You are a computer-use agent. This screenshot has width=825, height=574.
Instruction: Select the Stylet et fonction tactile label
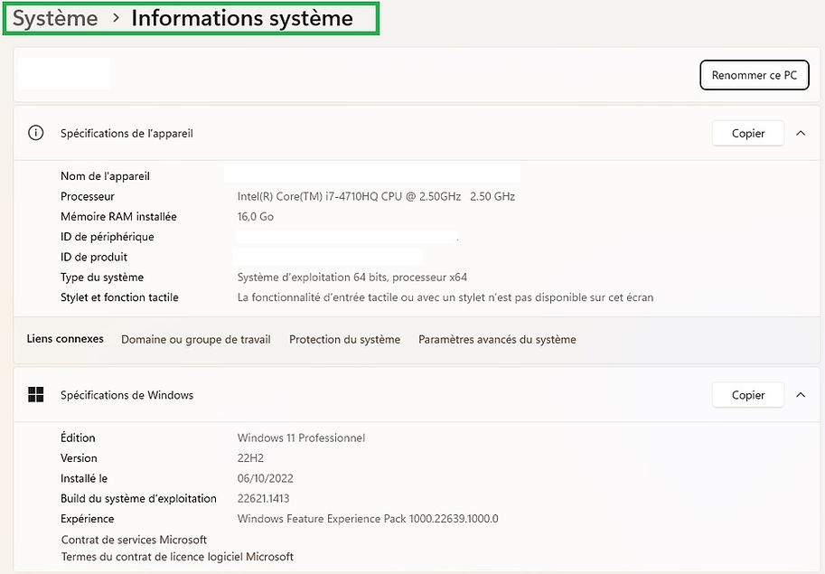[x=119, y=297]
